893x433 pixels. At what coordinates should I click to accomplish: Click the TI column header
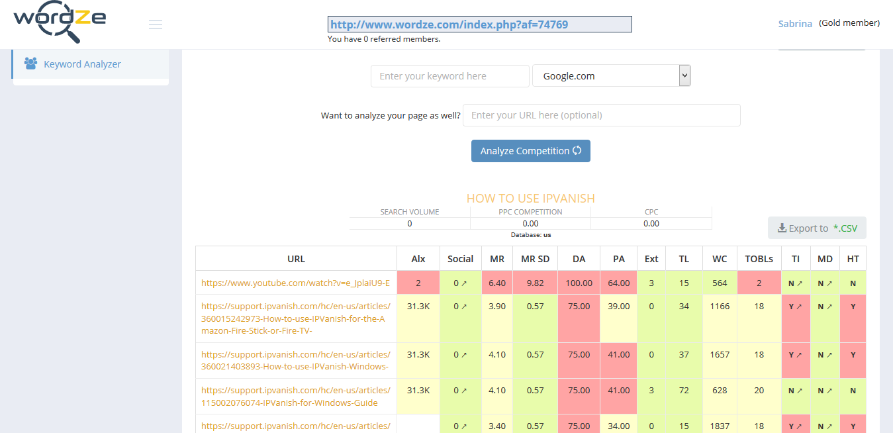[796, 259]
